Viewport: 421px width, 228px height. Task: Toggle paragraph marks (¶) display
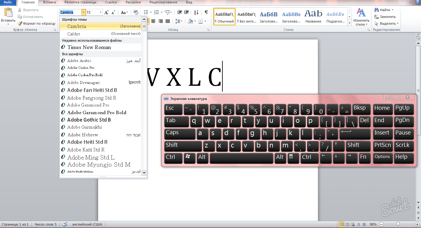206,13
